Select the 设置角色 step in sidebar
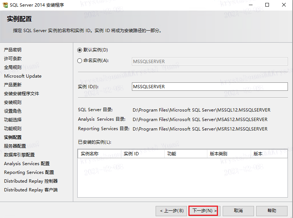 point(13,111)
